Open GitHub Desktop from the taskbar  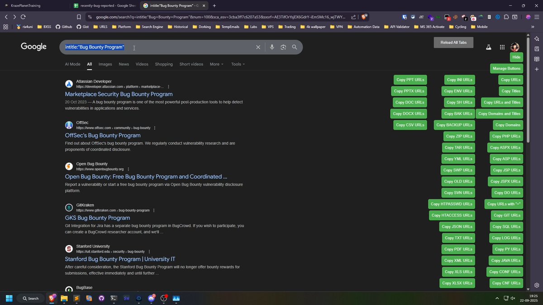click(101, 298)
